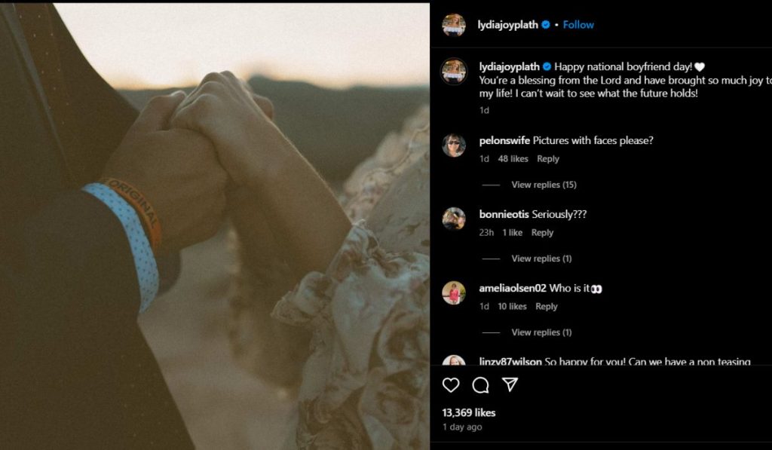The image size is (772, 450).
Task: Reply to ameliaolsen02's comment
Action: click(547, 307)
